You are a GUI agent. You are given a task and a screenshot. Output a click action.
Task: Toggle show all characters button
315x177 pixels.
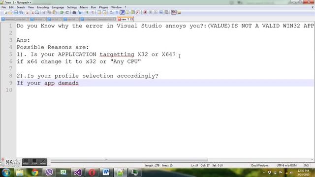(x=117, y=12)
